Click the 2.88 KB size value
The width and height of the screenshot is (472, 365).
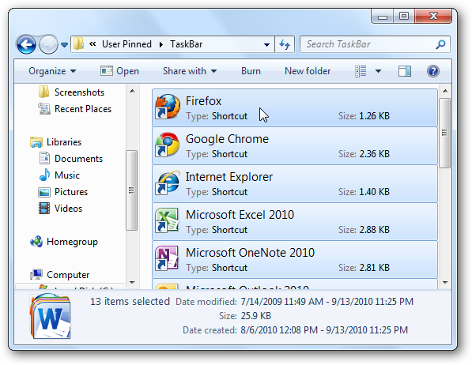(x=374, y=230)
